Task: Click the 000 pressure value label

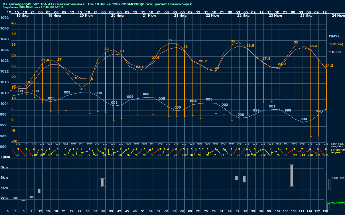Action: click(x=178, y=107)
